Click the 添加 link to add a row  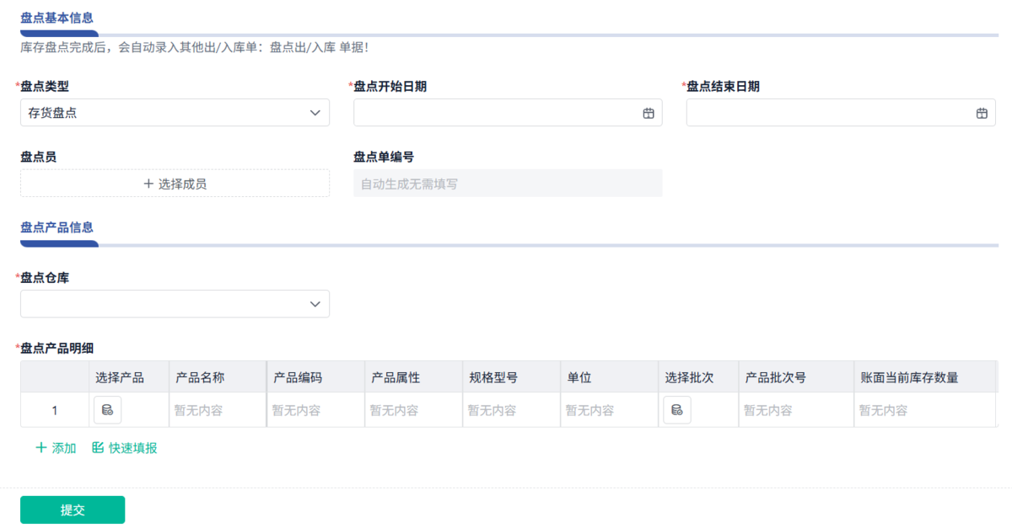(63, 448)
